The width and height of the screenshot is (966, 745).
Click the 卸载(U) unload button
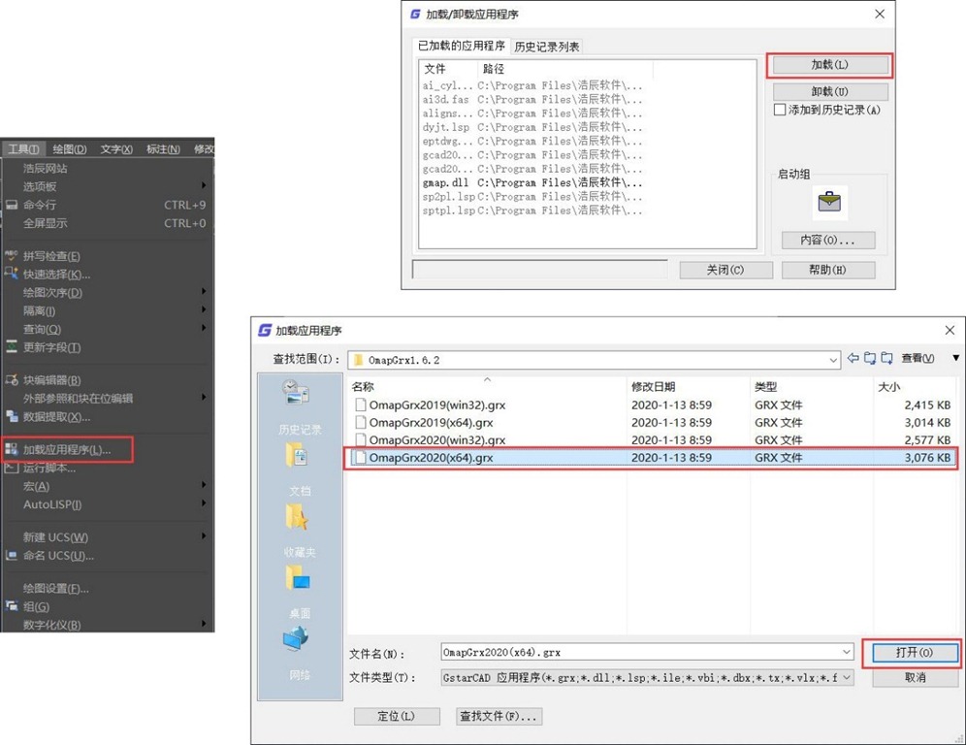(829, 92)
